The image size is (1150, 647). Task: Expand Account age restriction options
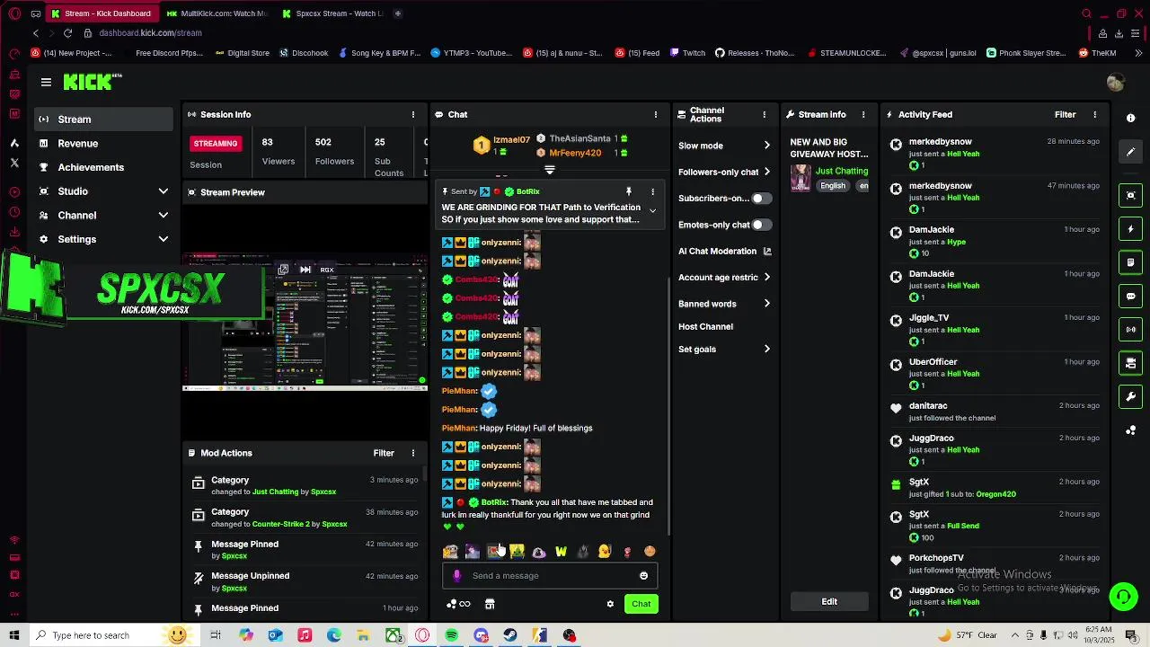point(766,278)
